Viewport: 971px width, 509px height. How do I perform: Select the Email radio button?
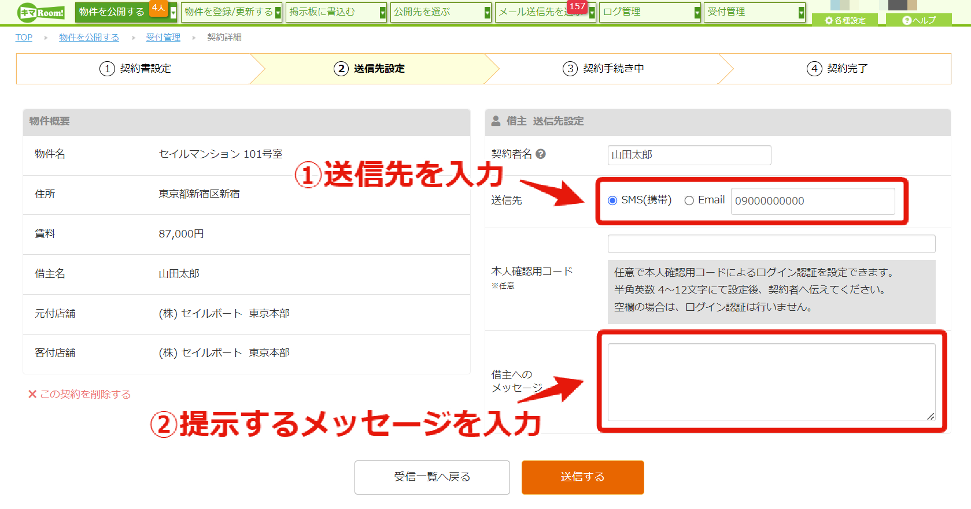point(689,200)
